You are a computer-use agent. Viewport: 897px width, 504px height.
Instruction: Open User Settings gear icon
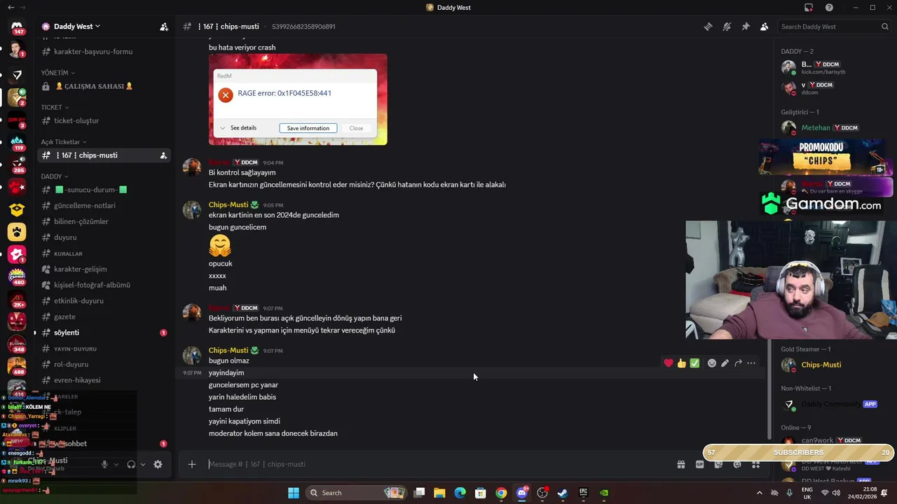click(x=158, y=464)
